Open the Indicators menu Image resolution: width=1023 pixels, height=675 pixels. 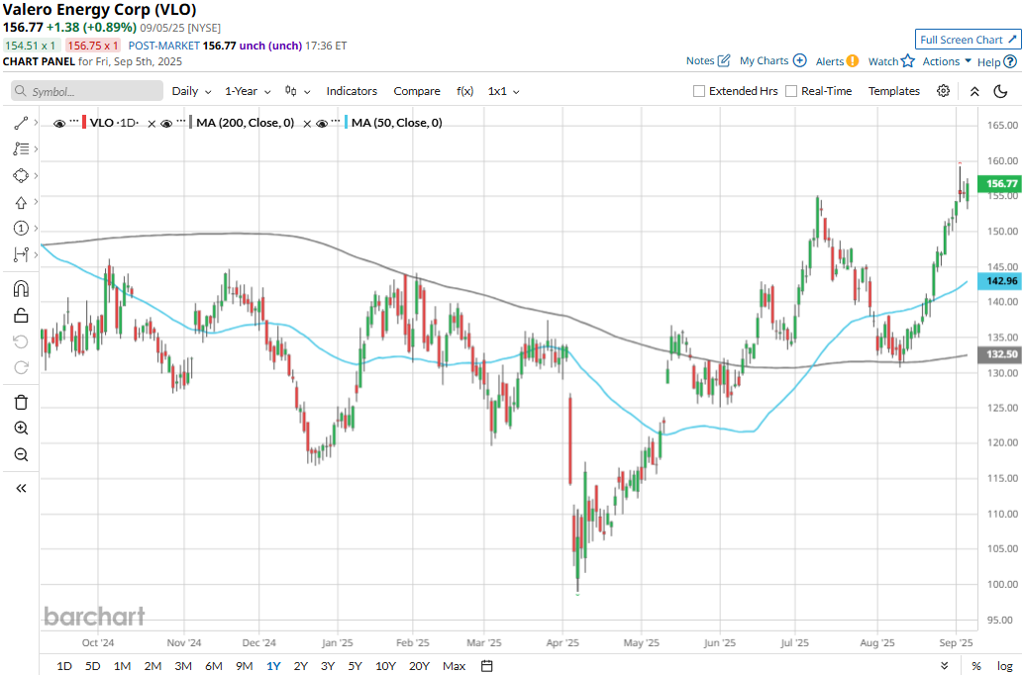click(352, 91)
